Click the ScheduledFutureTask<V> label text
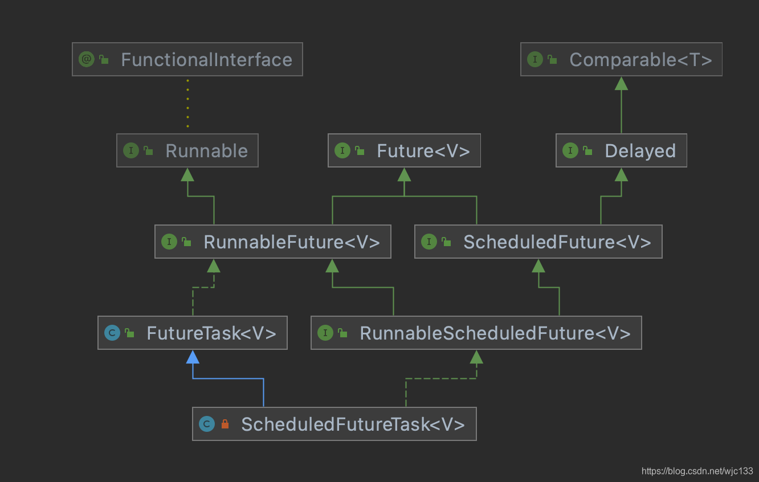Viewport: 759px width, 482px height. tap(353, 424)
